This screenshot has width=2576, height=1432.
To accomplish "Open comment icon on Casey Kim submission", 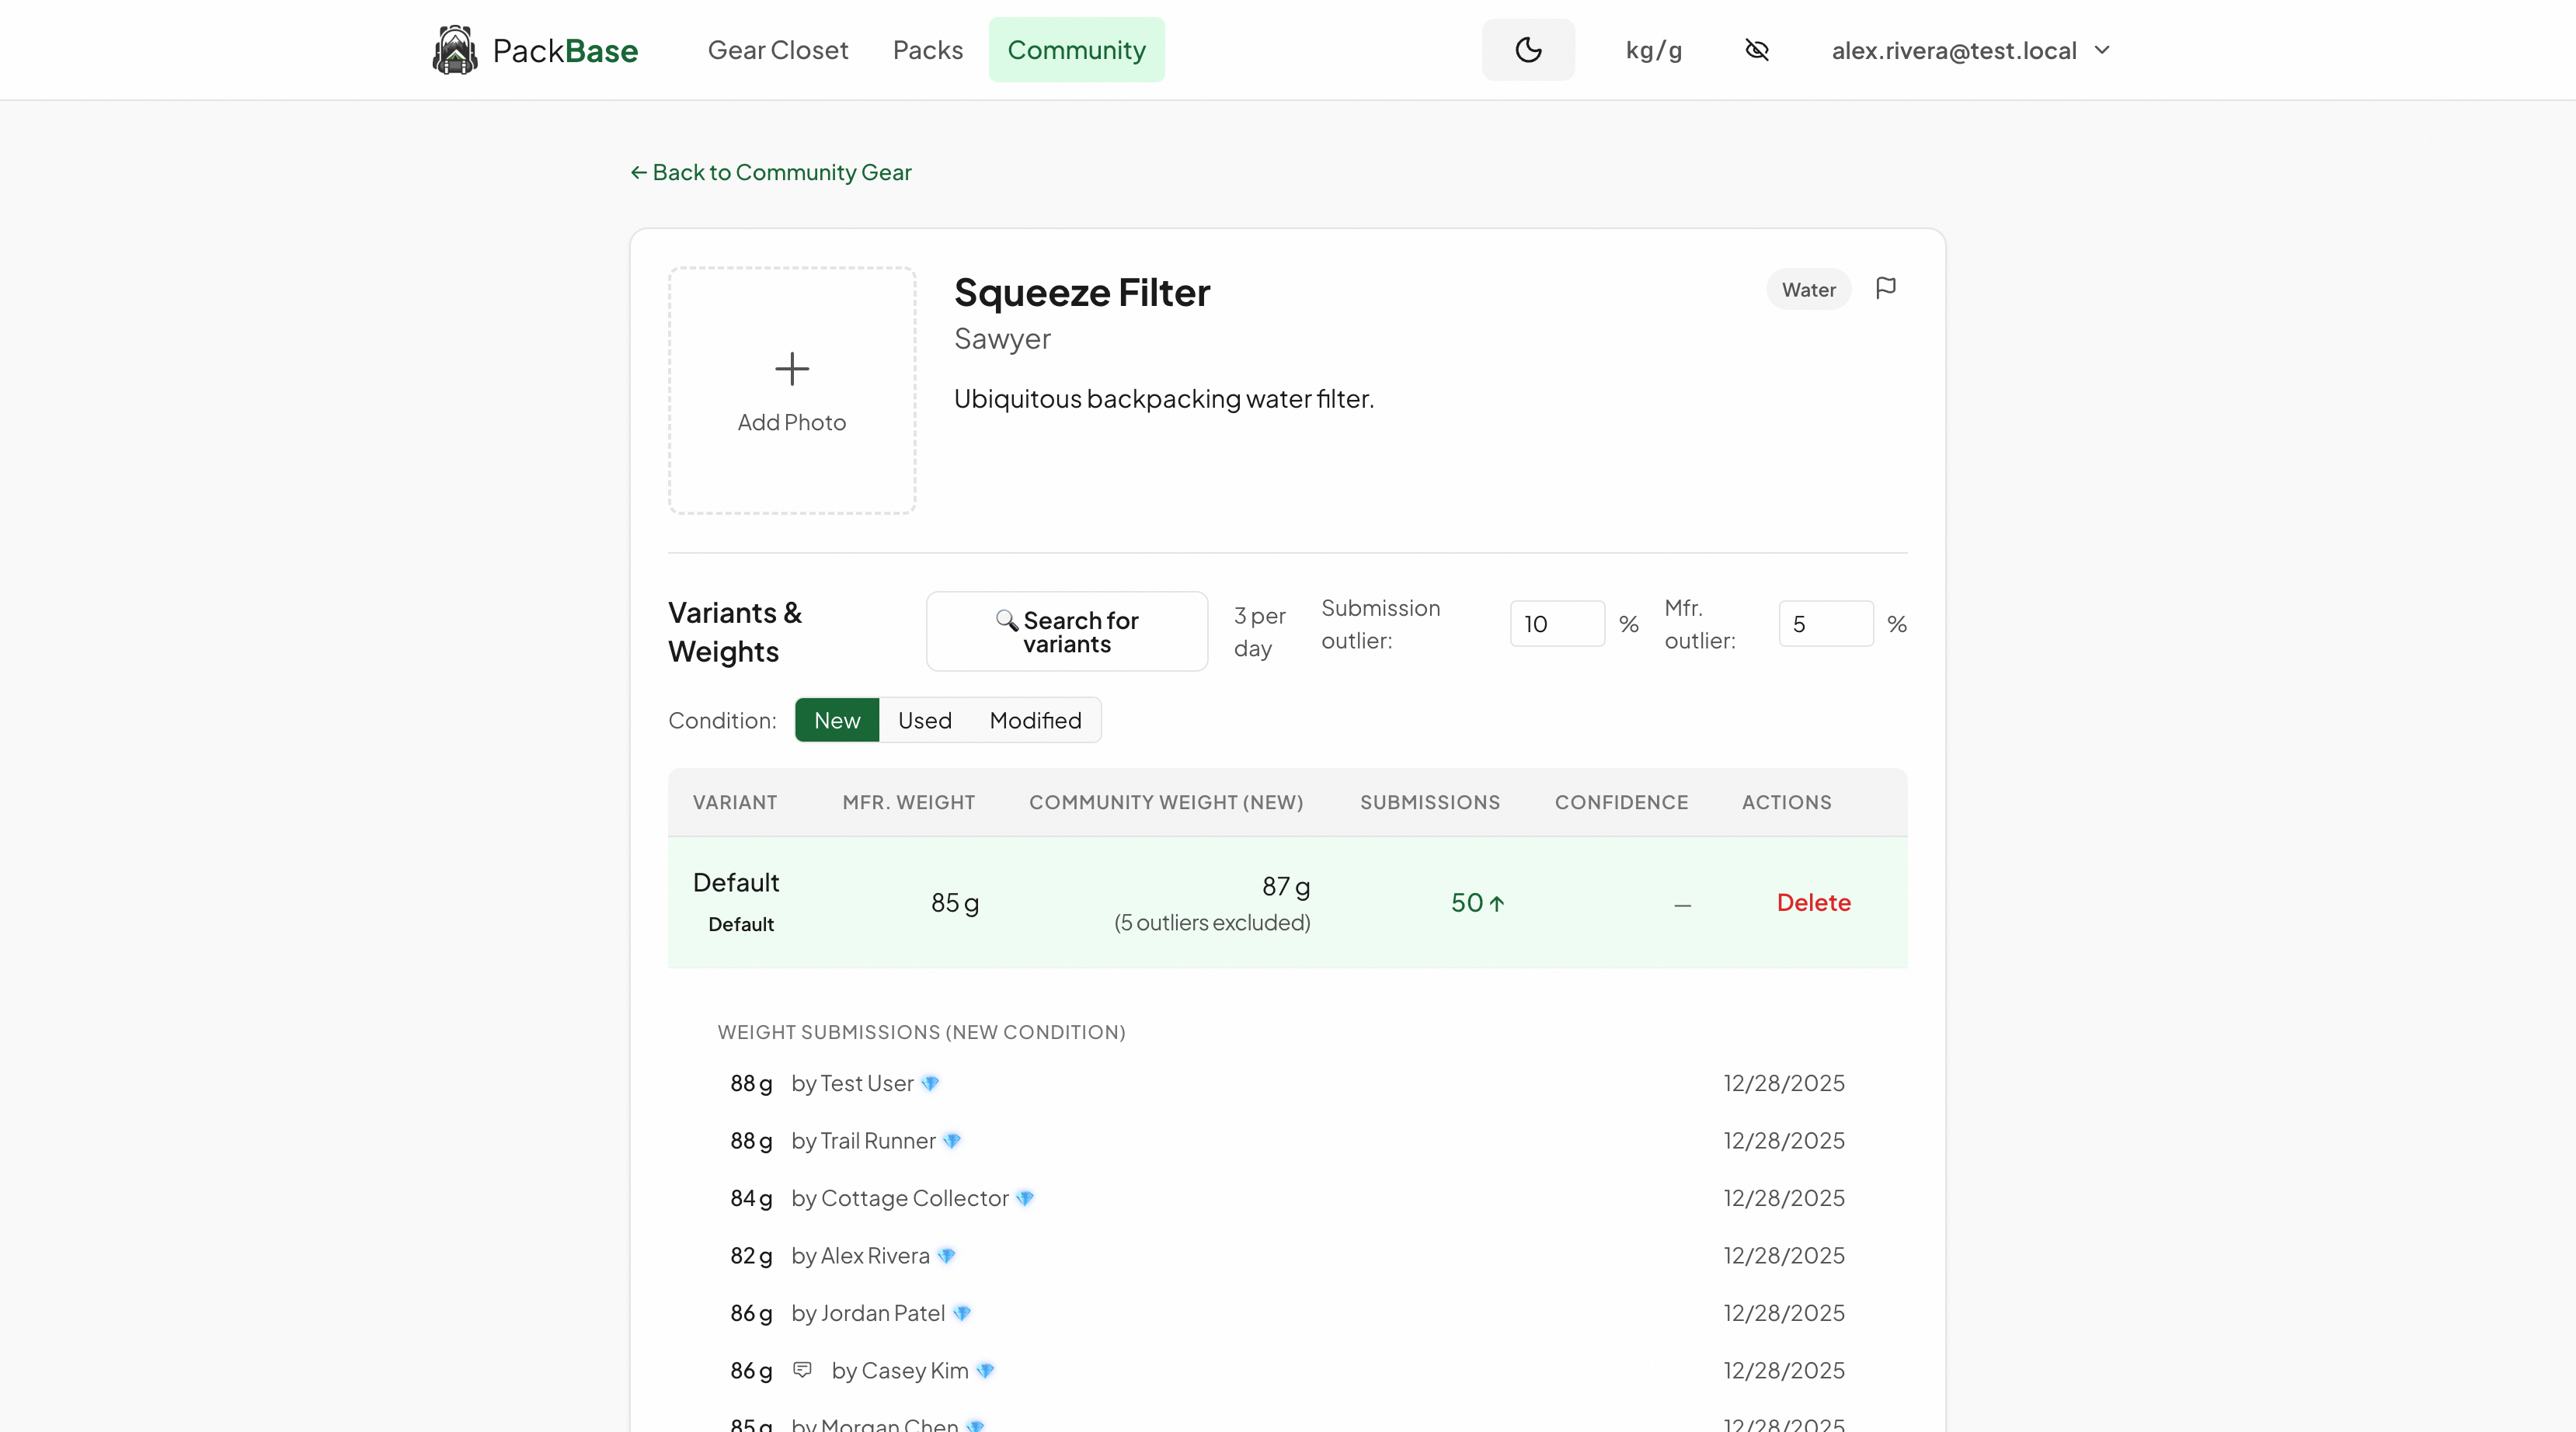I will [802, 1369].
